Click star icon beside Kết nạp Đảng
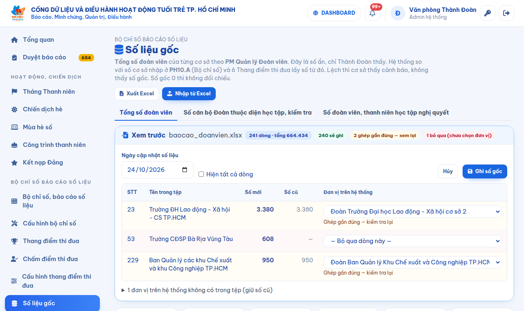The height and width of the screenshot is (311, 524). [14, 162]
